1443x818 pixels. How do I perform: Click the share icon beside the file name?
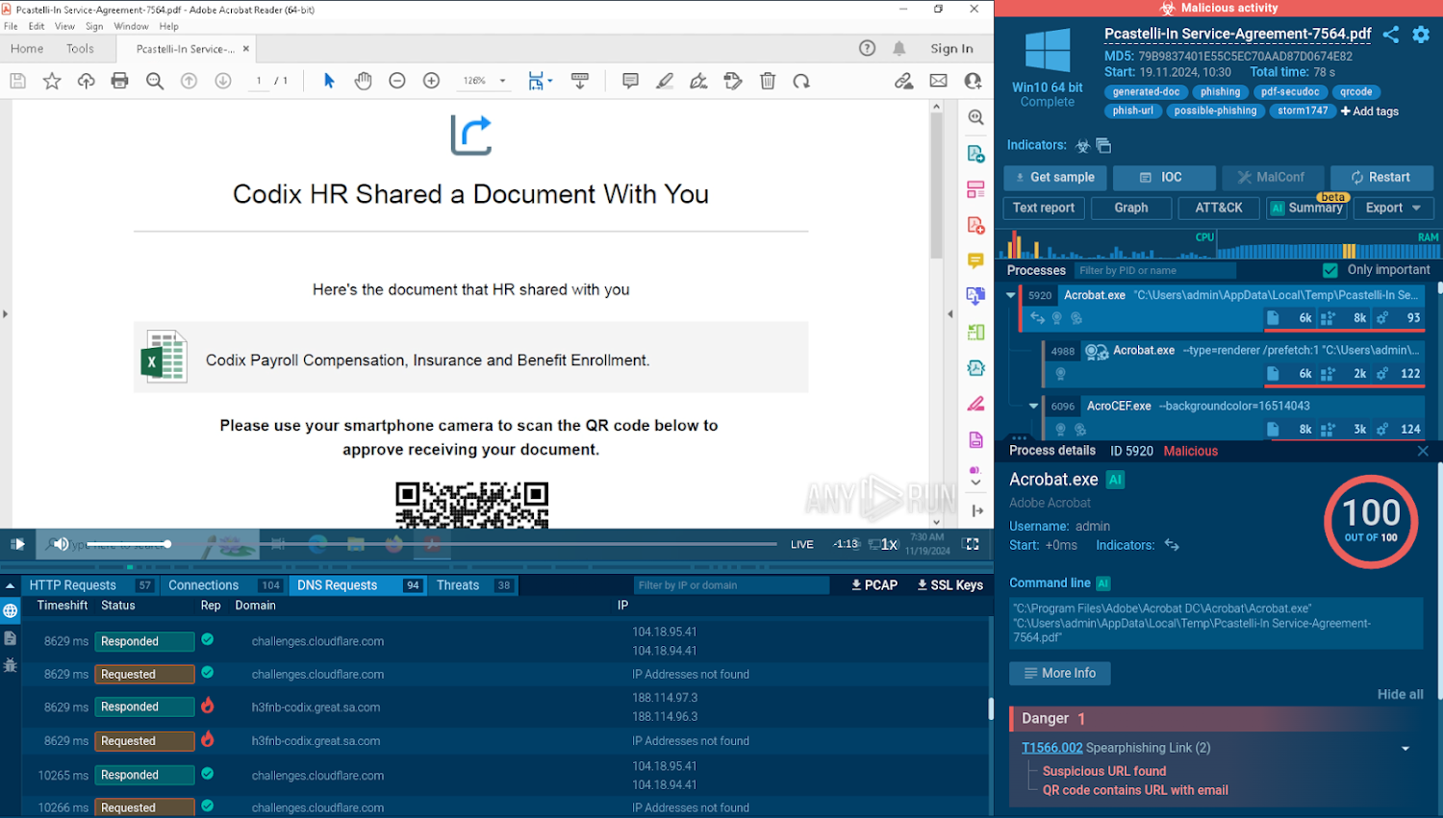(x=1391, y=35)
